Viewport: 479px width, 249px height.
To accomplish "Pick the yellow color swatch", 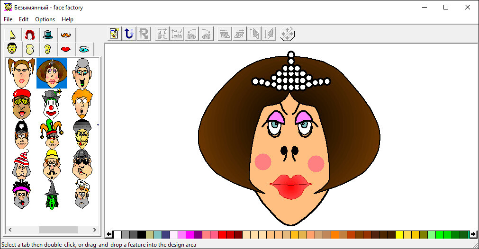I will click(399, 234).
